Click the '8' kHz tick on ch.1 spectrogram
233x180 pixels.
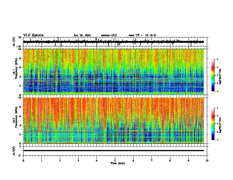pyautogui.click(x=20, y=58)
